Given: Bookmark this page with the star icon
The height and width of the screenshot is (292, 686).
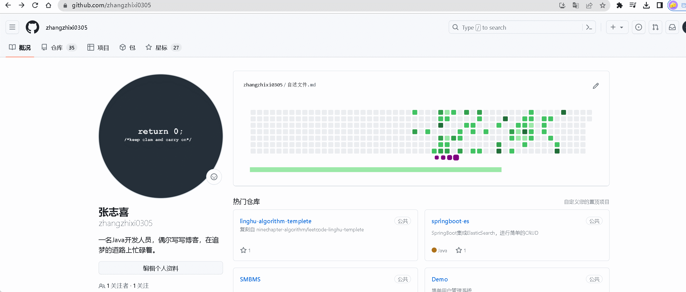Looking at the screenshot, I should click(603, 5).
